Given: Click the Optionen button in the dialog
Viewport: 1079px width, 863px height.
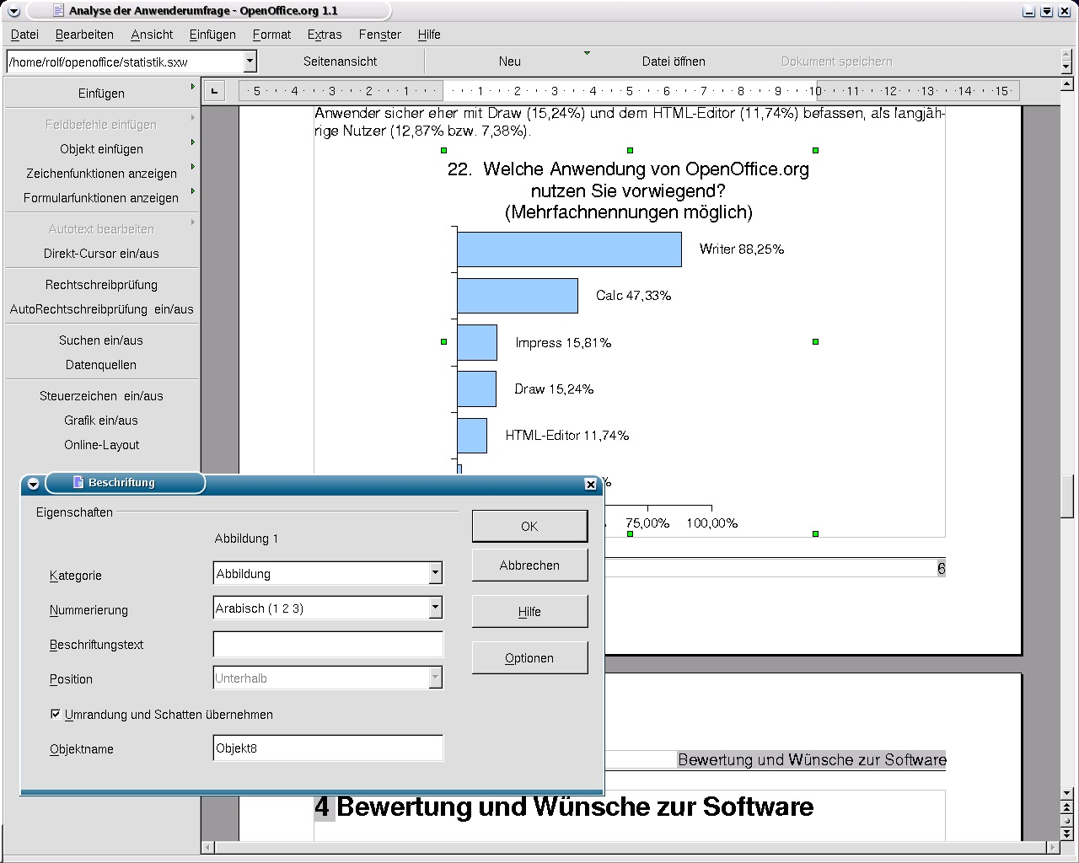Looking at the screenshot, I should coord(529,658).
